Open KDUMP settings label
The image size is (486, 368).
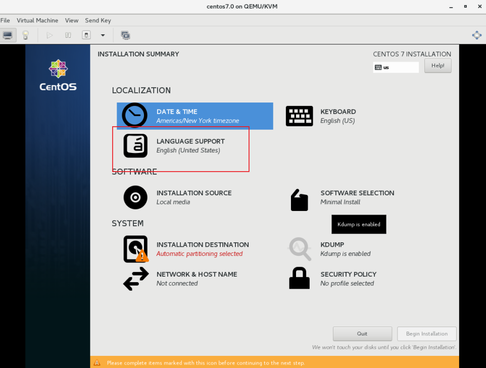click(x=332, y=245)
